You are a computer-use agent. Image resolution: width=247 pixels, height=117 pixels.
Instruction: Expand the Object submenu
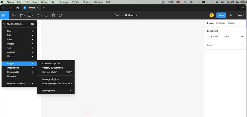[x=19, y=44]
